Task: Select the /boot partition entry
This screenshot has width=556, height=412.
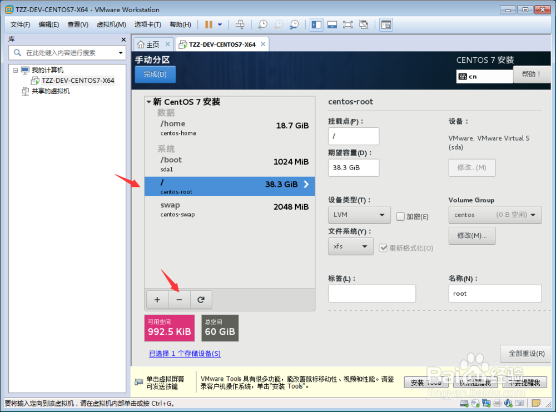Action: (x=230, y=164)
